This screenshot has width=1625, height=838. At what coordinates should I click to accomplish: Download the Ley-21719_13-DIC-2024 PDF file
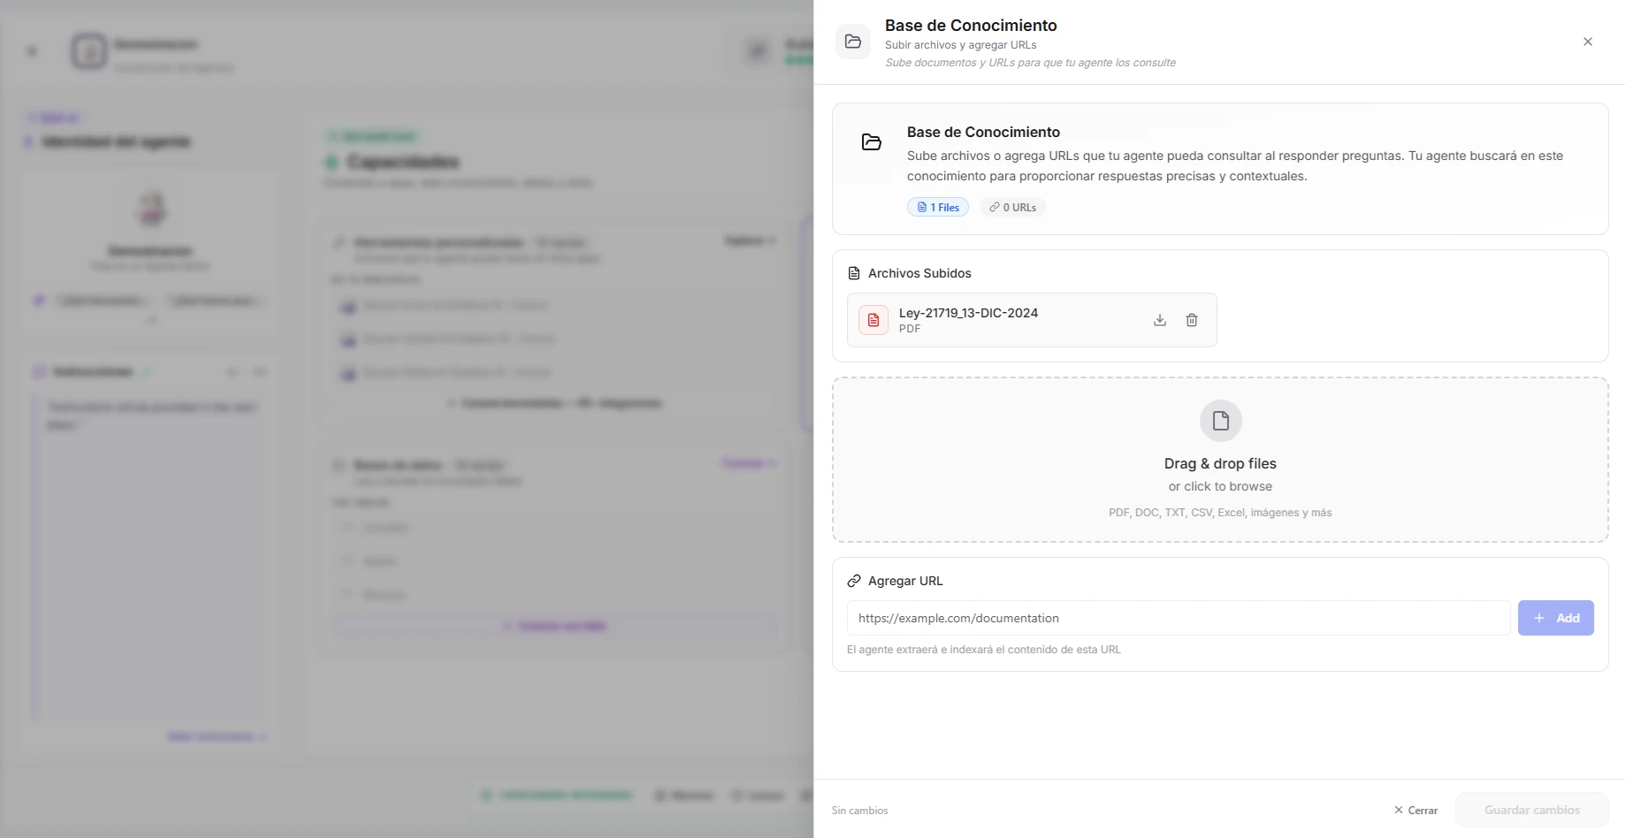tap(1160, 320)
